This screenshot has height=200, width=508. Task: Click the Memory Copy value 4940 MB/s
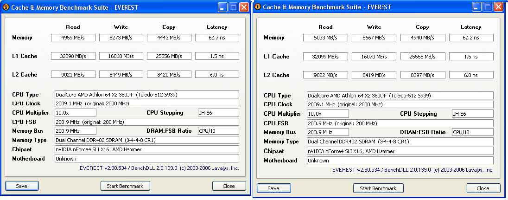click(422, 38)
